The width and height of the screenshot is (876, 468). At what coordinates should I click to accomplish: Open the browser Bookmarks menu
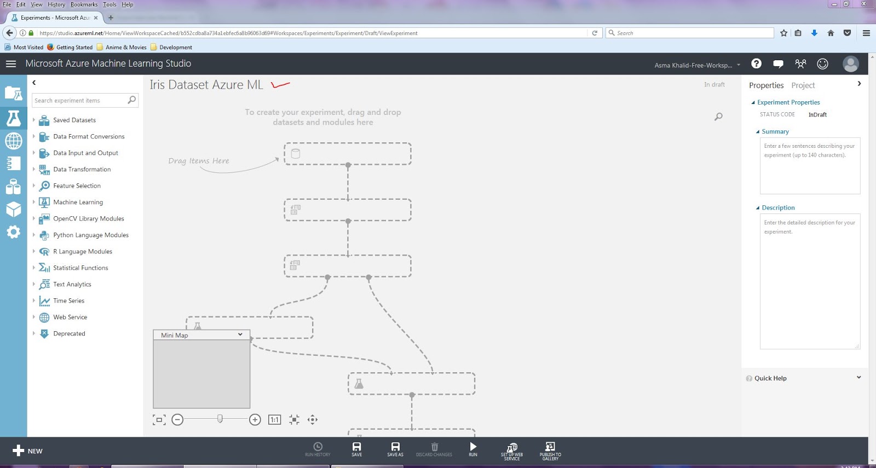[x=84, y=4]
